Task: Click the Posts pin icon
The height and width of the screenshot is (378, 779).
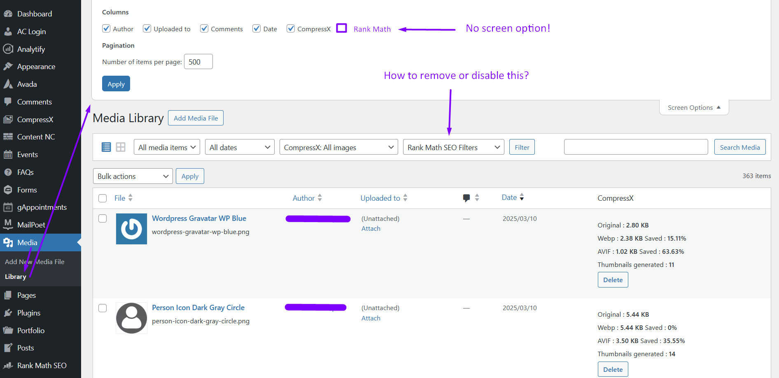Action: [8, 348]
